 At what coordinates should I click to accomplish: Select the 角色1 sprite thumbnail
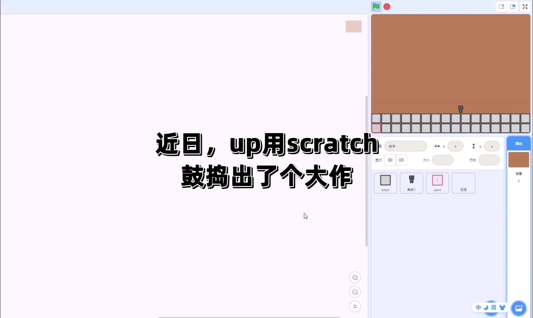coord(411,183)
